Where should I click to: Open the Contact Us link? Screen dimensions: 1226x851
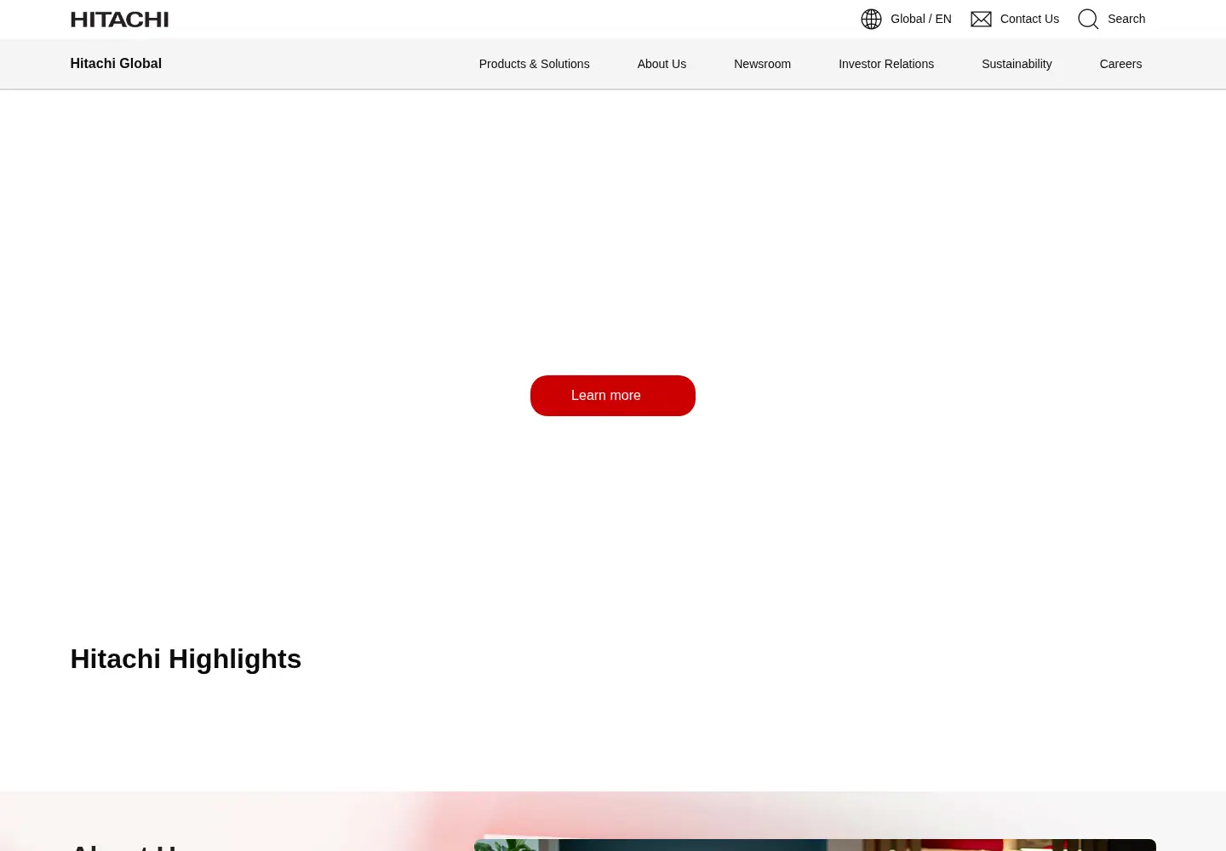[x=1029, y=19]
